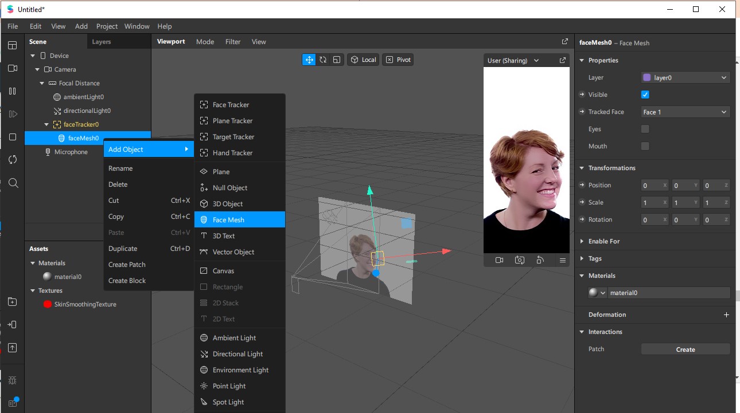Choose Point Light from submenu
This screenshot has height=413, width=740.
pos(240,386)
